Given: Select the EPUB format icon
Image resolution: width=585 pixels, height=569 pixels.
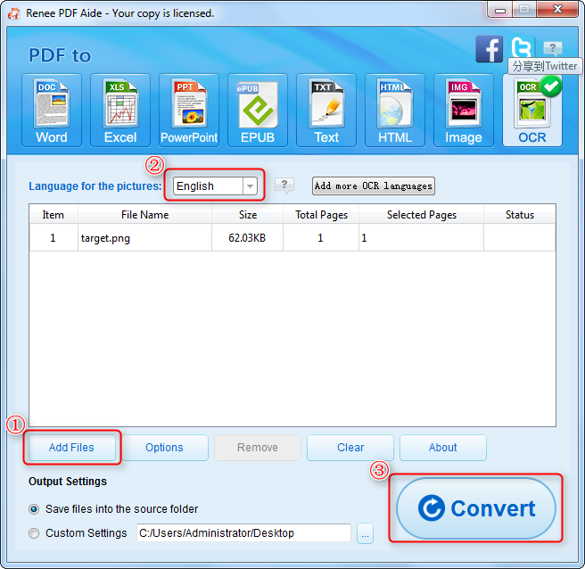Looking at the screenshot, I should pyautogui.click(x=257, y=110).
